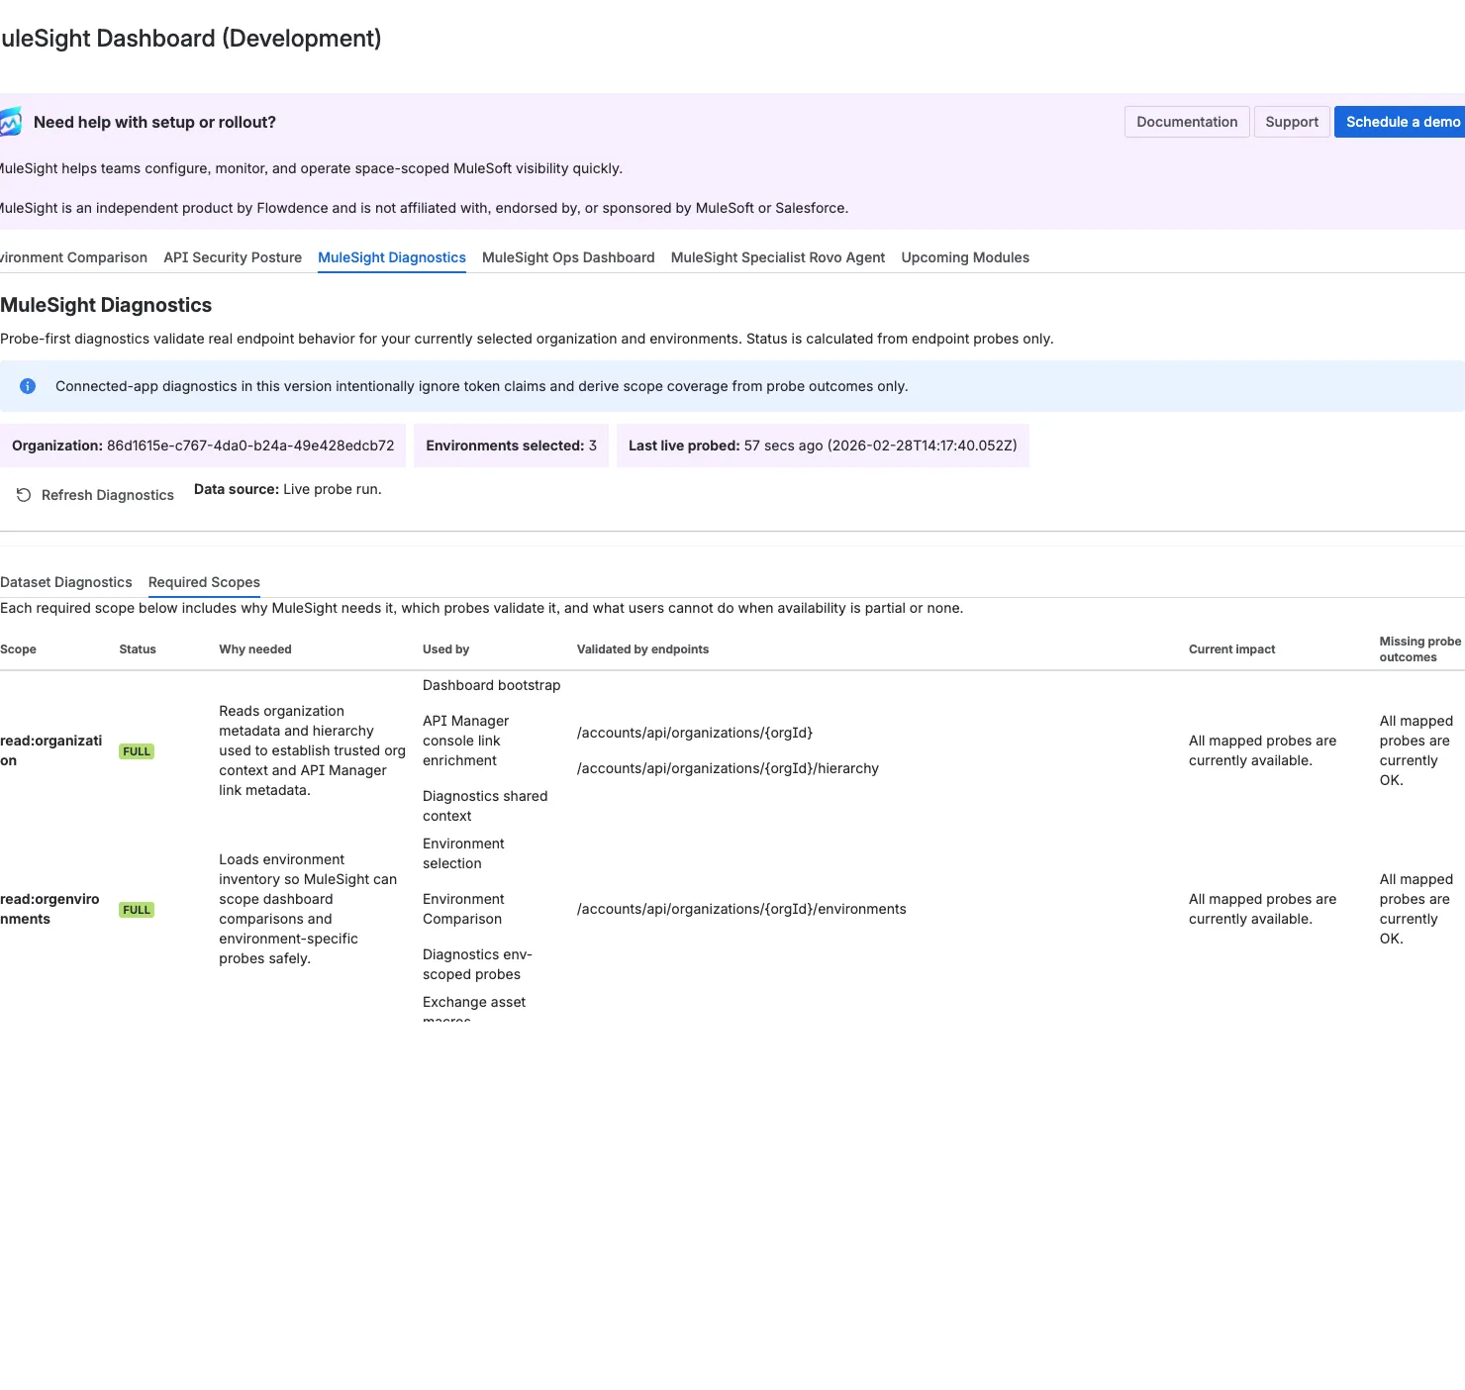Switch to Dataset Diagnostics sub-tab

point(66,582)
